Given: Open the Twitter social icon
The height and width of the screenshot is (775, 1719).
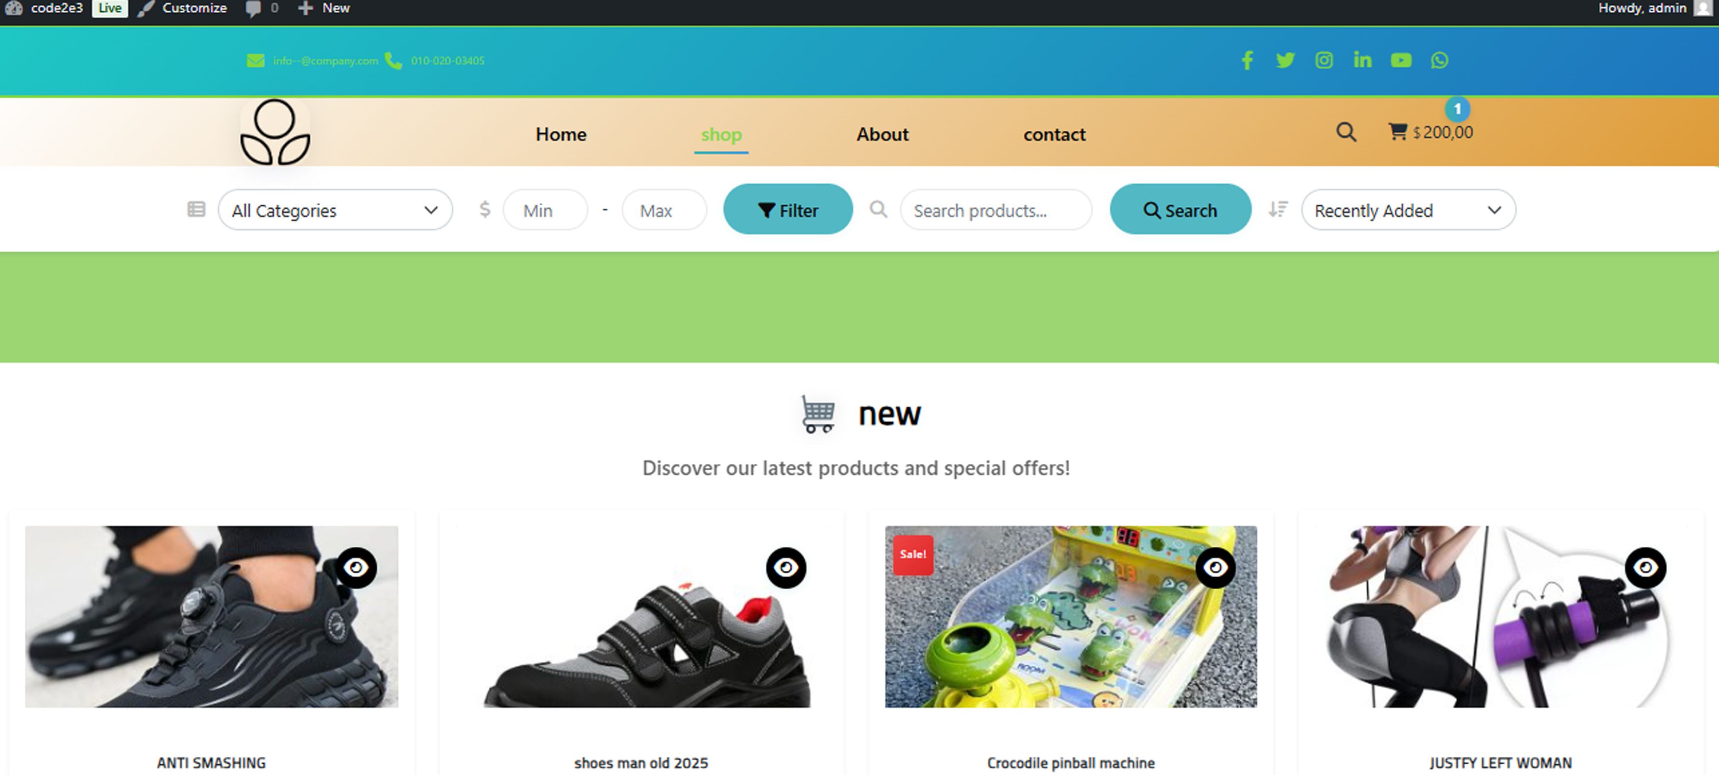Looking at the screenshot, I should [x=1285, y=61].
